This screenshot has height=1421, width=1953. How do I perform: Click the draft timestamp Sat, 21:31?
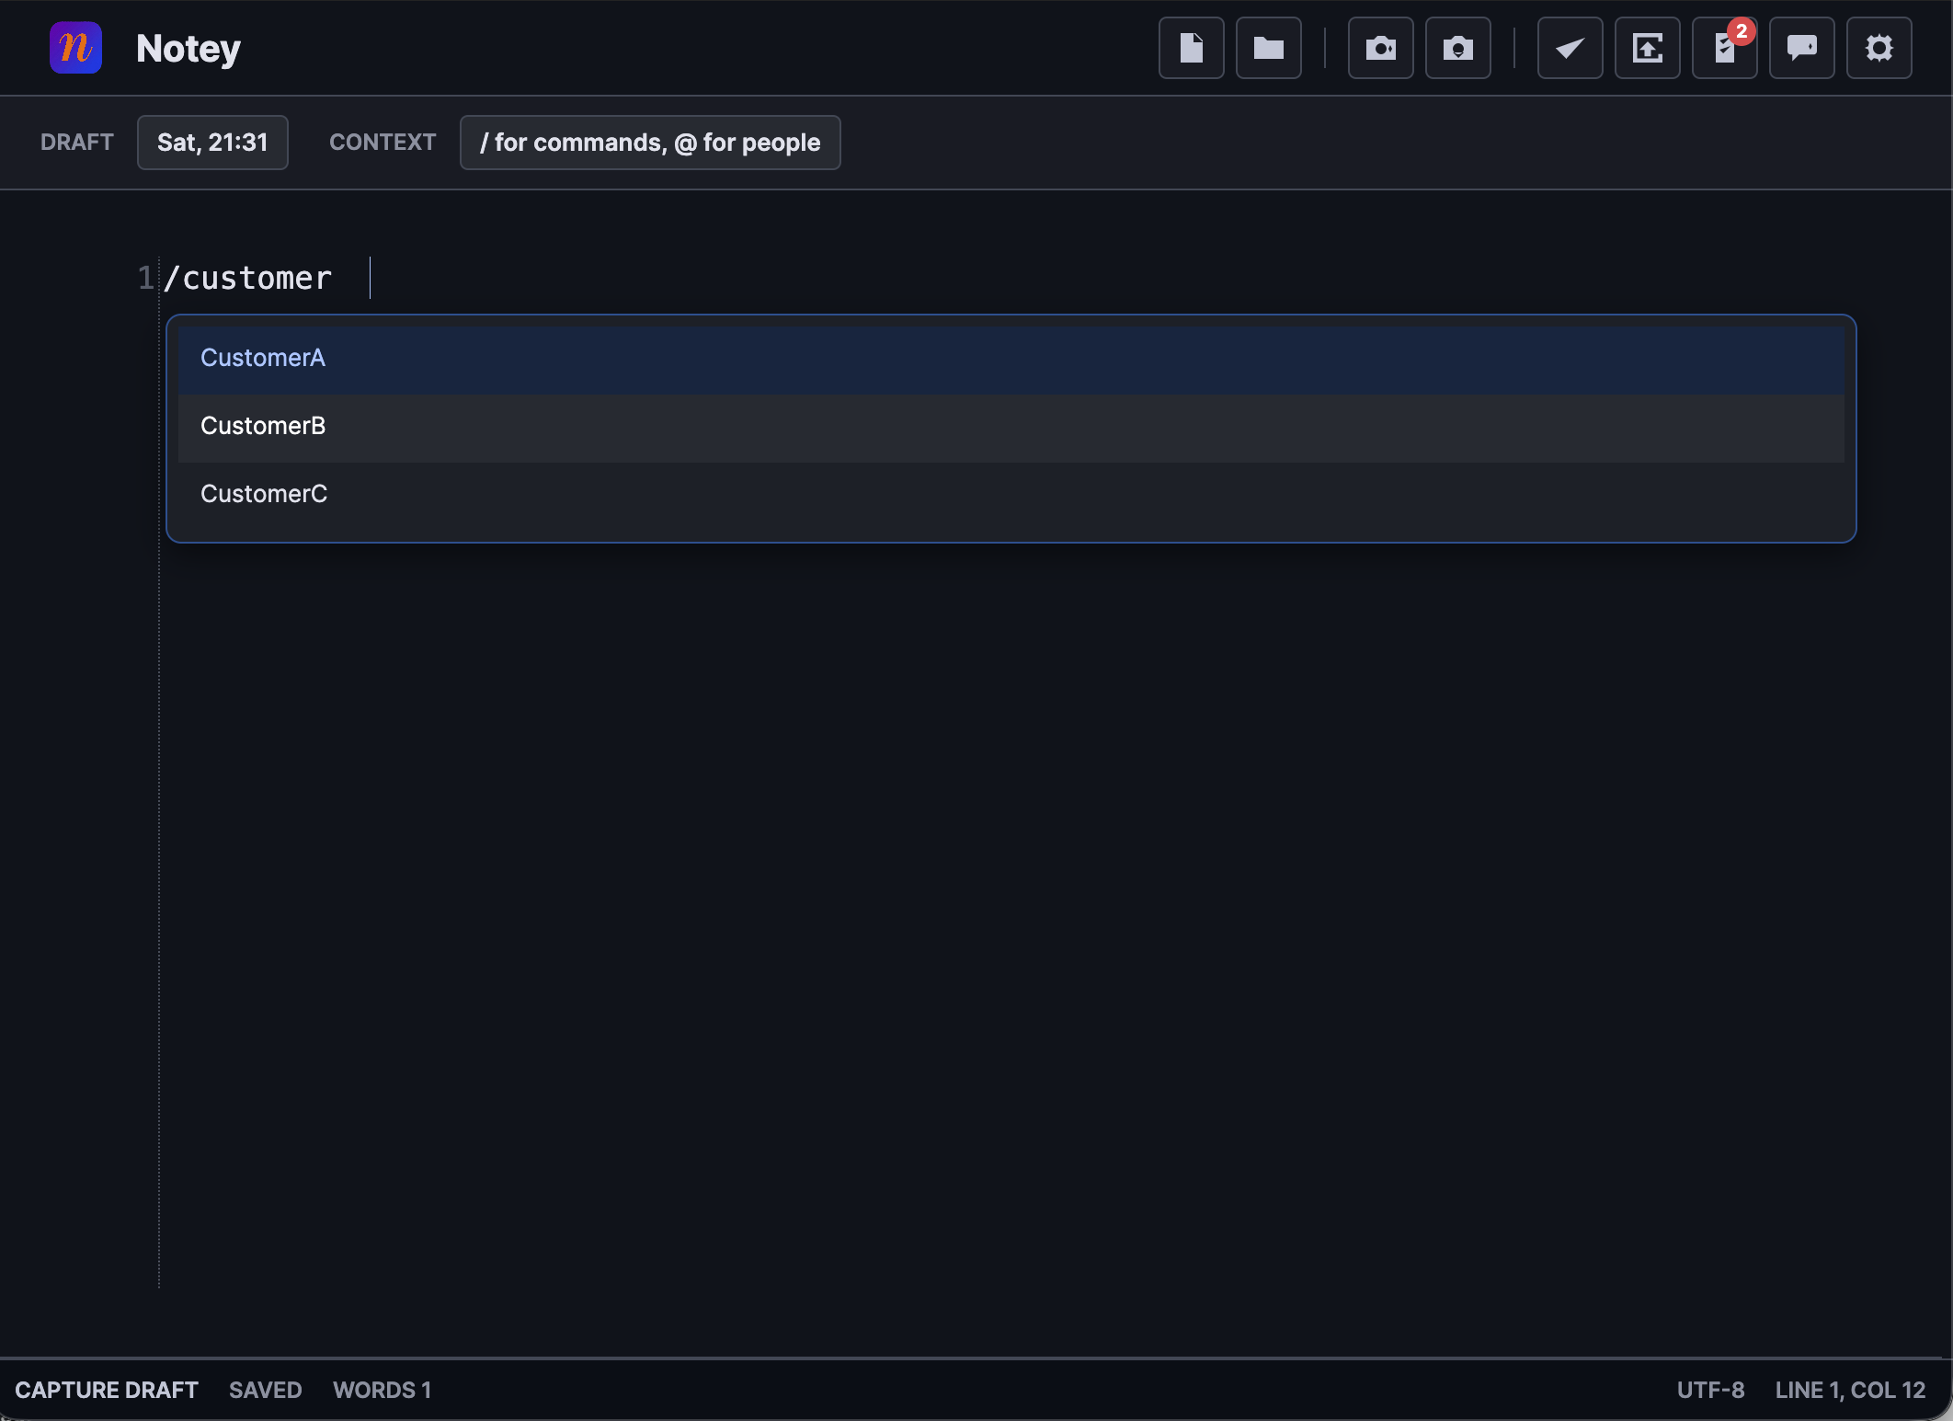212,143
